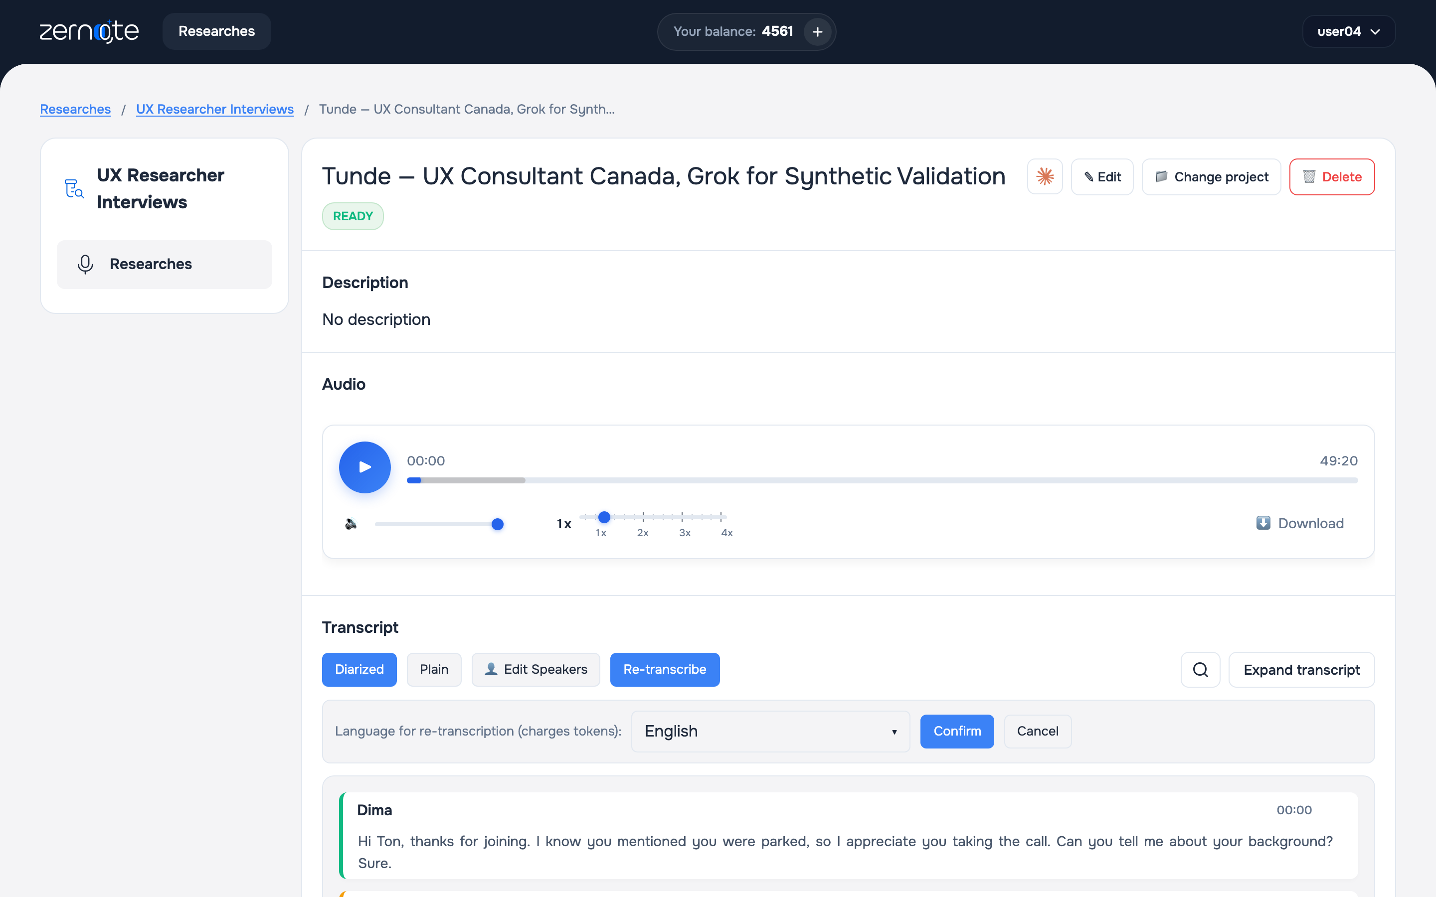
Task: Click the 4x speed label
Action: (x=727, y=533)
